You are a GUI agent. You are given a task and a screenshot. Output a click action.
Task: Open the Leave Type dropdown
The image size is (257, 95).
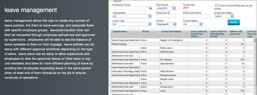click(x=132, y=24)
